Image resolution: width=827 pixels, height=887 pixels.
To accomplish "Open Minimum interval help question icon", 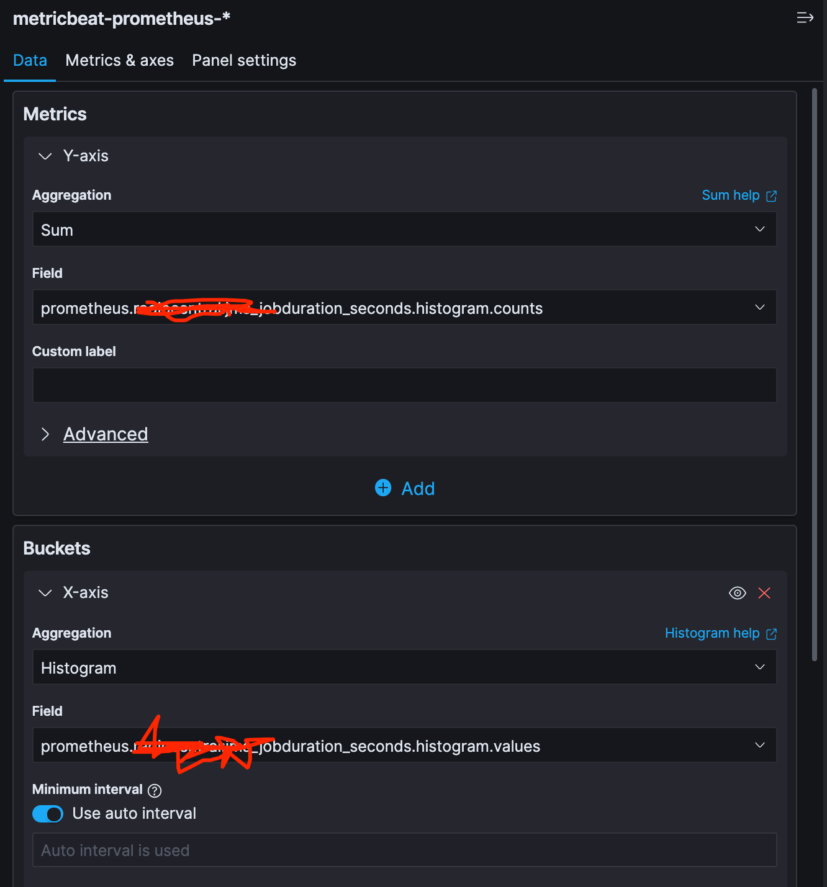I will click(x=155, y=790).
